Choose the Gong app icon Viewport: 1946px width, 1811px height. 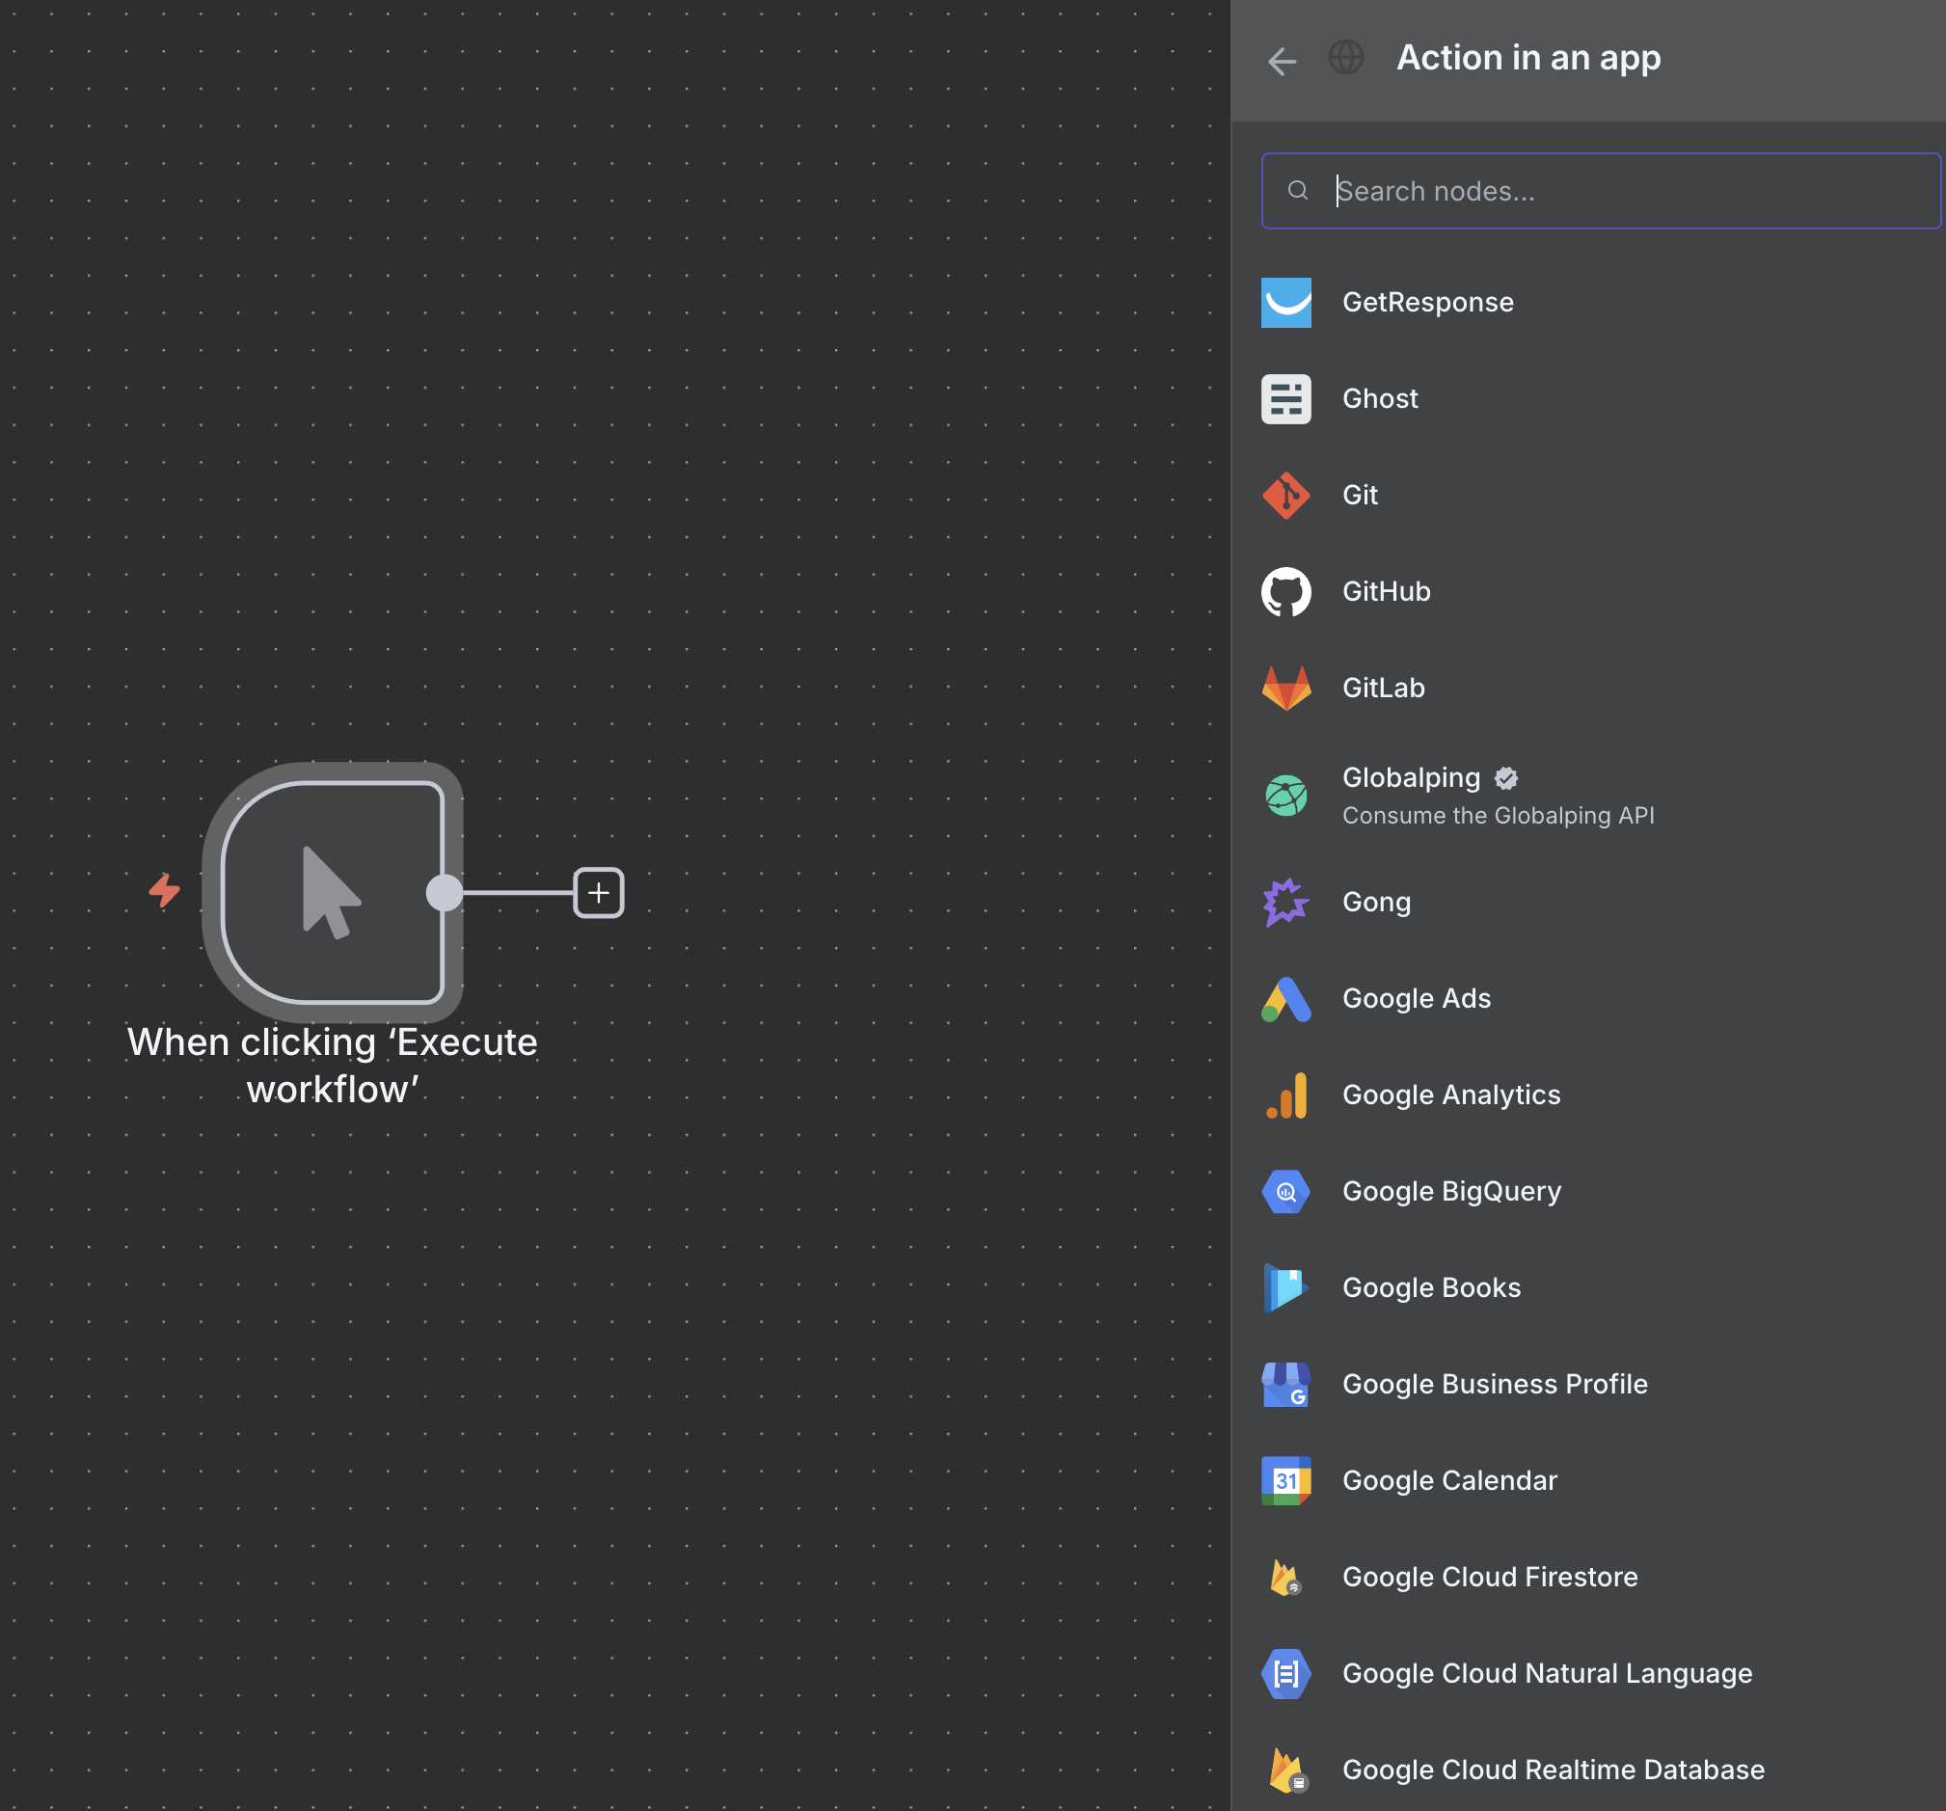[1285, 903]
